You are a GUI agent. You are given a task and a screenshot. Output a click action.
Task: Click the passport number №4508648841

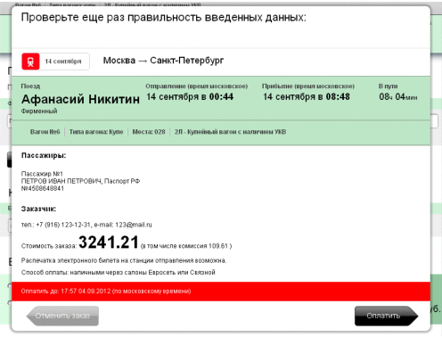pyautogui.click(x=43, y=188)
